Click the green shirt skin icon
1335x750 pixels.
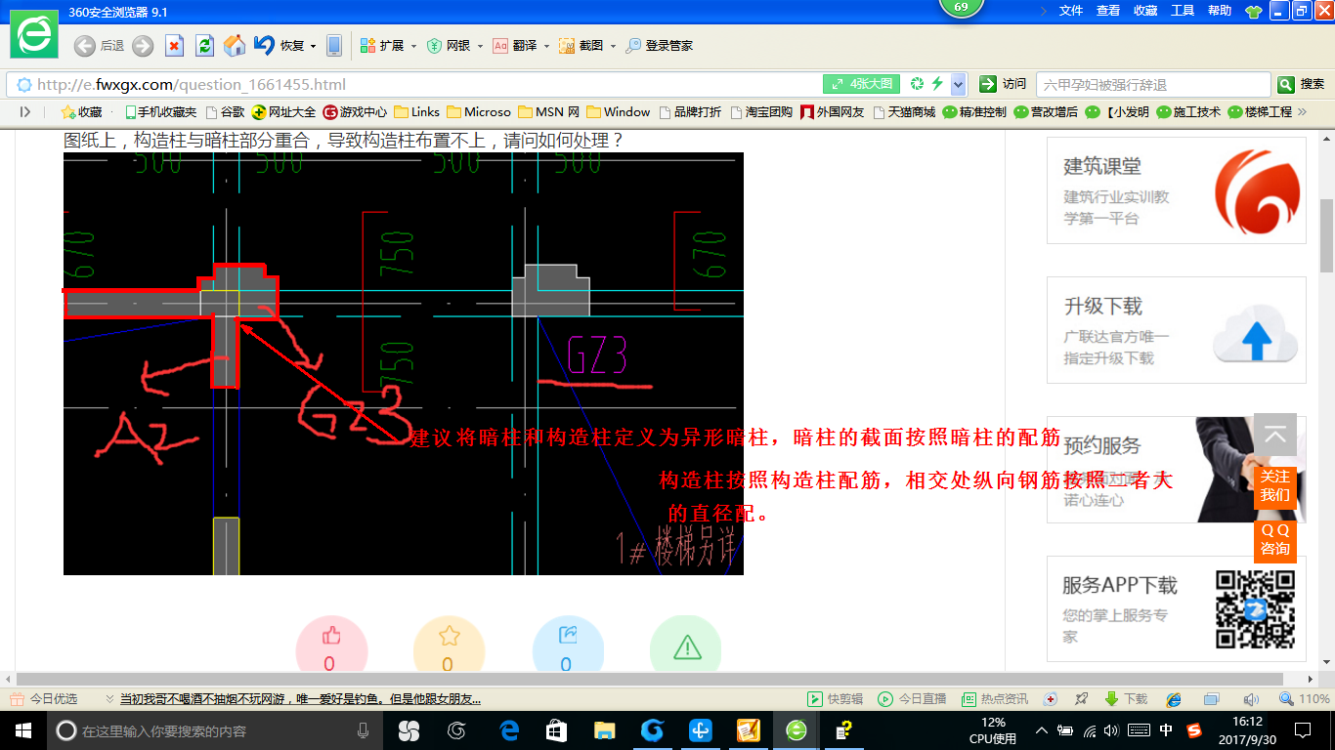click(x=1254, y=12)
